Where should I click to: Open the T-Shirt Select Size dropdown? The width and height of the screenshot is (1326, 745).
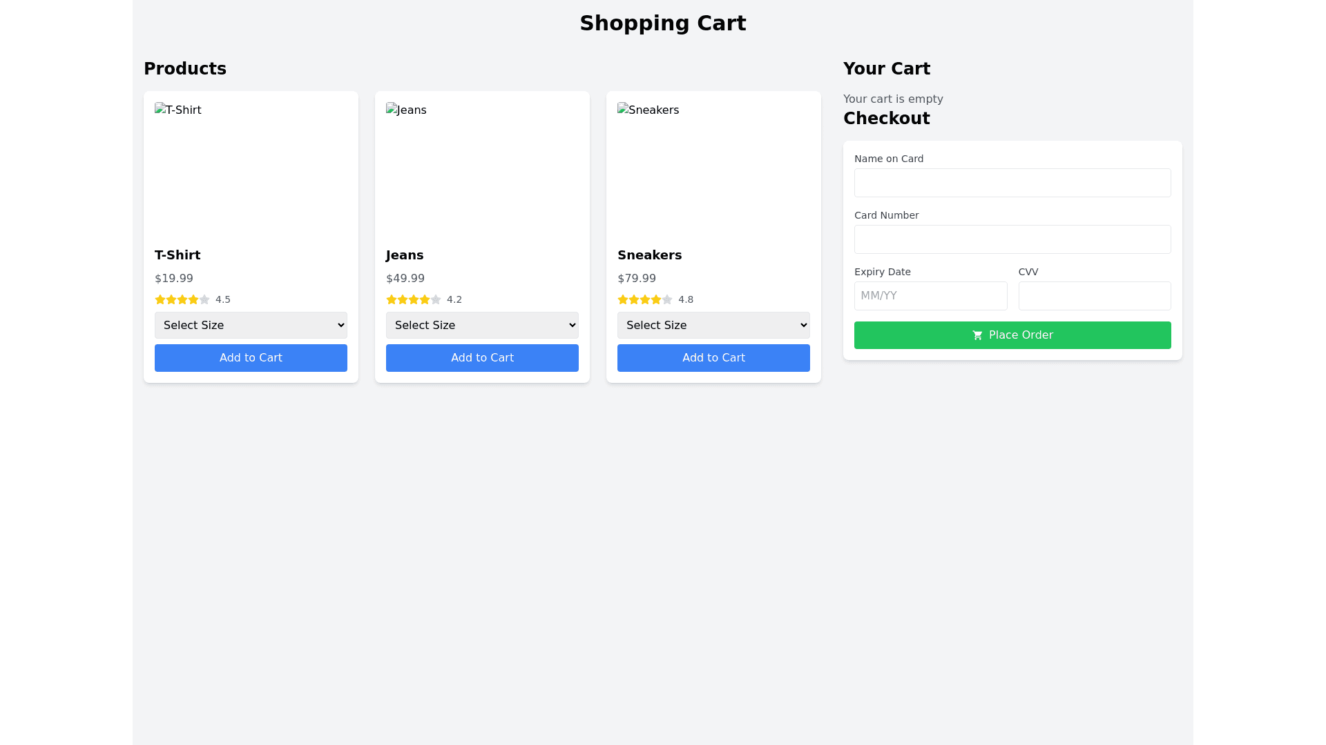pyautogui.click(x=251, y=325)
